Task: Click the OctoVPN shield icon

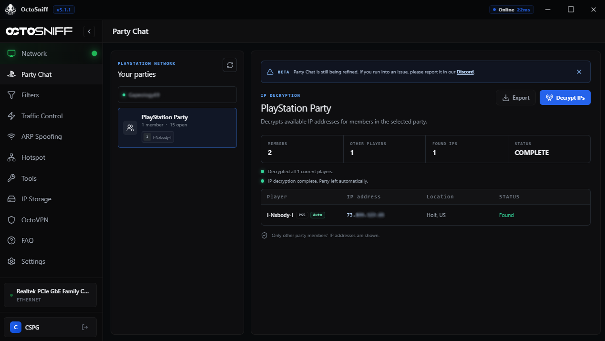Action: [x=12, y=220]
